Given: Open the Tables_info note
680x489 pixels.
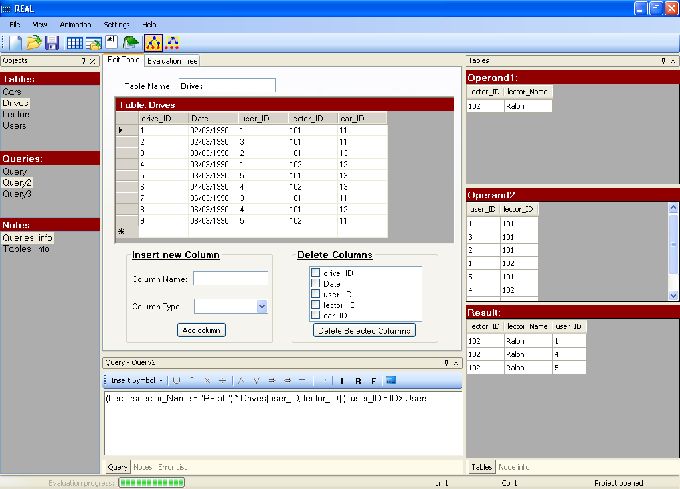Looking at the screenshot, I should (x=26, y=249).
